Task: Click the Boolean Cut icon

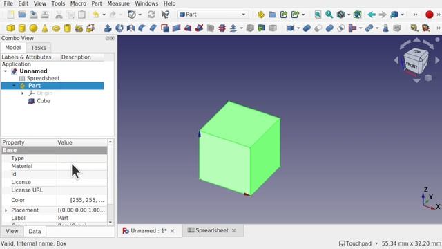Action: click(318, 28)
